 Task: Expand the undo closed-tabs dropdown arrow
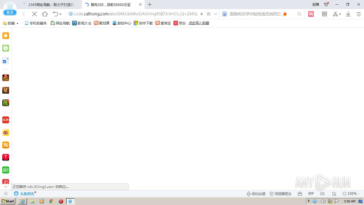[60, 14]
